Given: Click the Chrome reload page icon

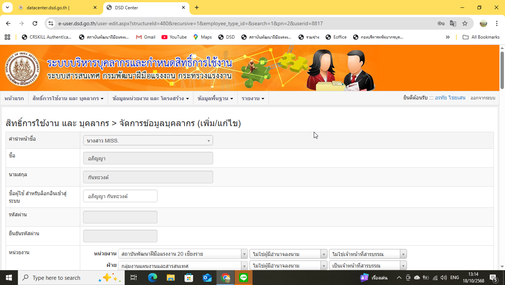Looking at the screenshot, I should (x=35, y=23).
